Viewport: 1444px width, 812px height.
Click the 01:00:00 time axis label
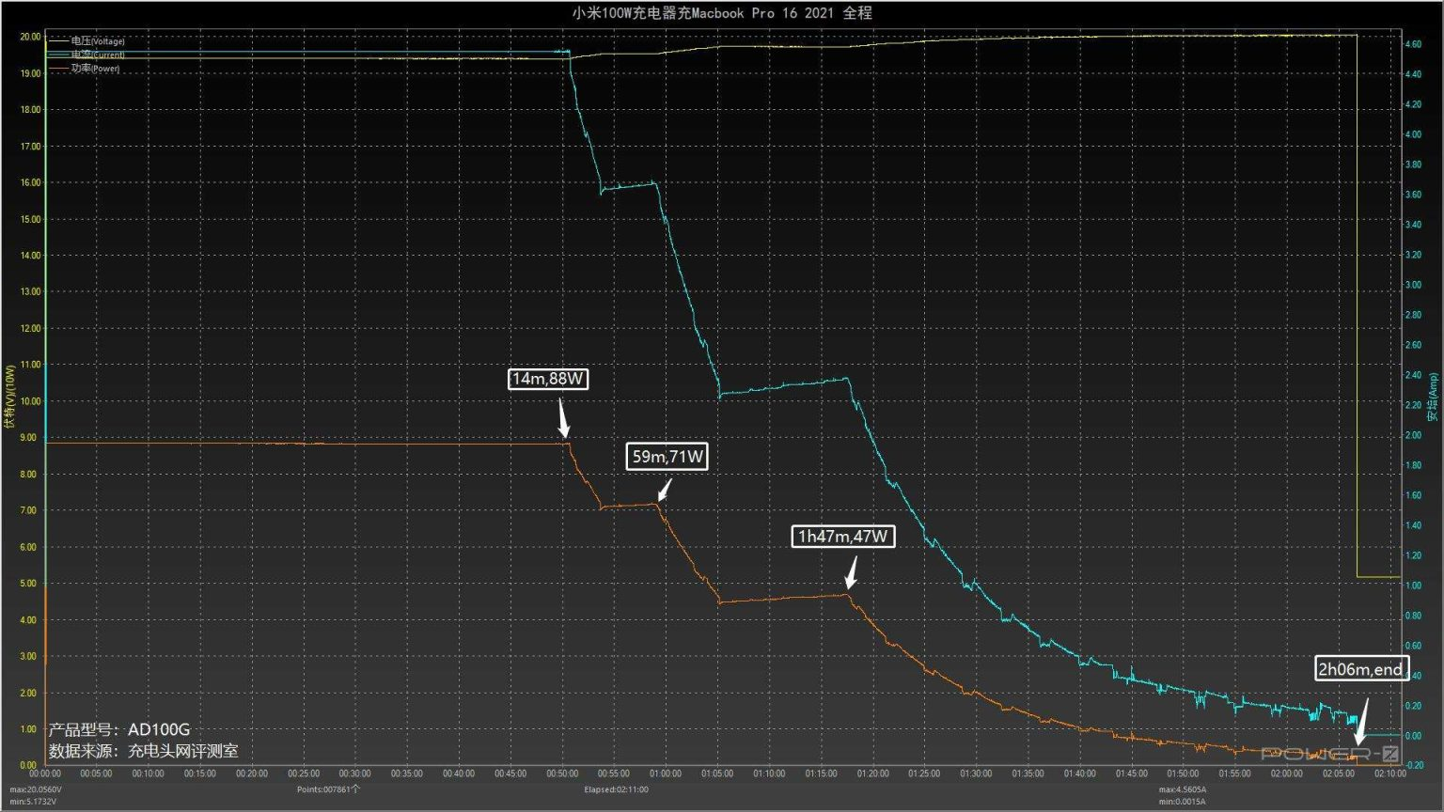[666, 773]
